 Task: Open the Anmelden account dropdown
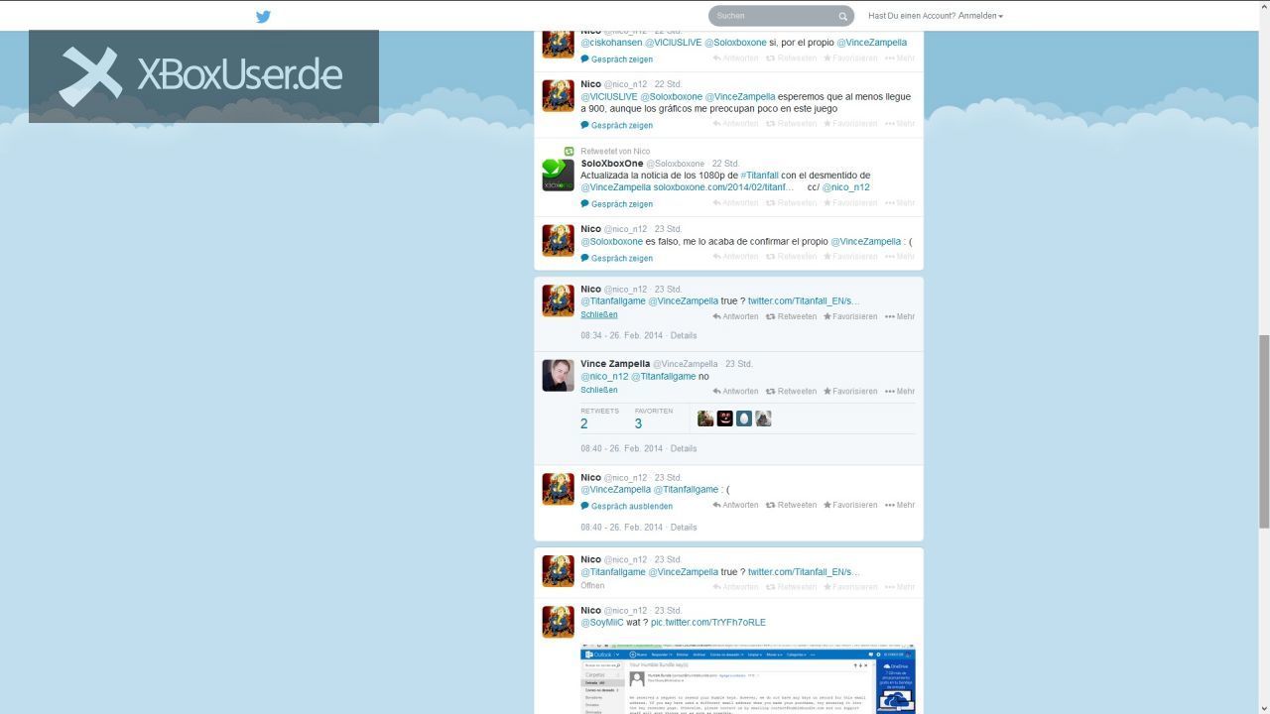coord(980,16)
